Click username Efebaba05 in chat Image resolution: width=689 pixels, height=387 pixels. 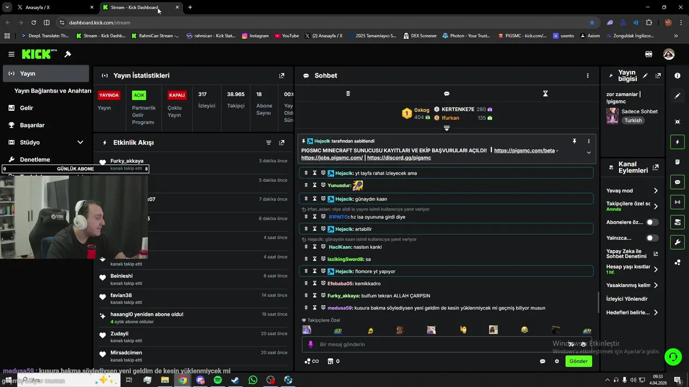point(340,283)
